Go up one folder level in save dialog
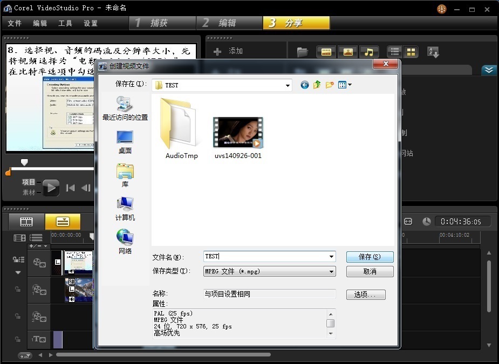The height and width of the screenshot is (364, 499). pyautogui.click(x=317, y=85)
